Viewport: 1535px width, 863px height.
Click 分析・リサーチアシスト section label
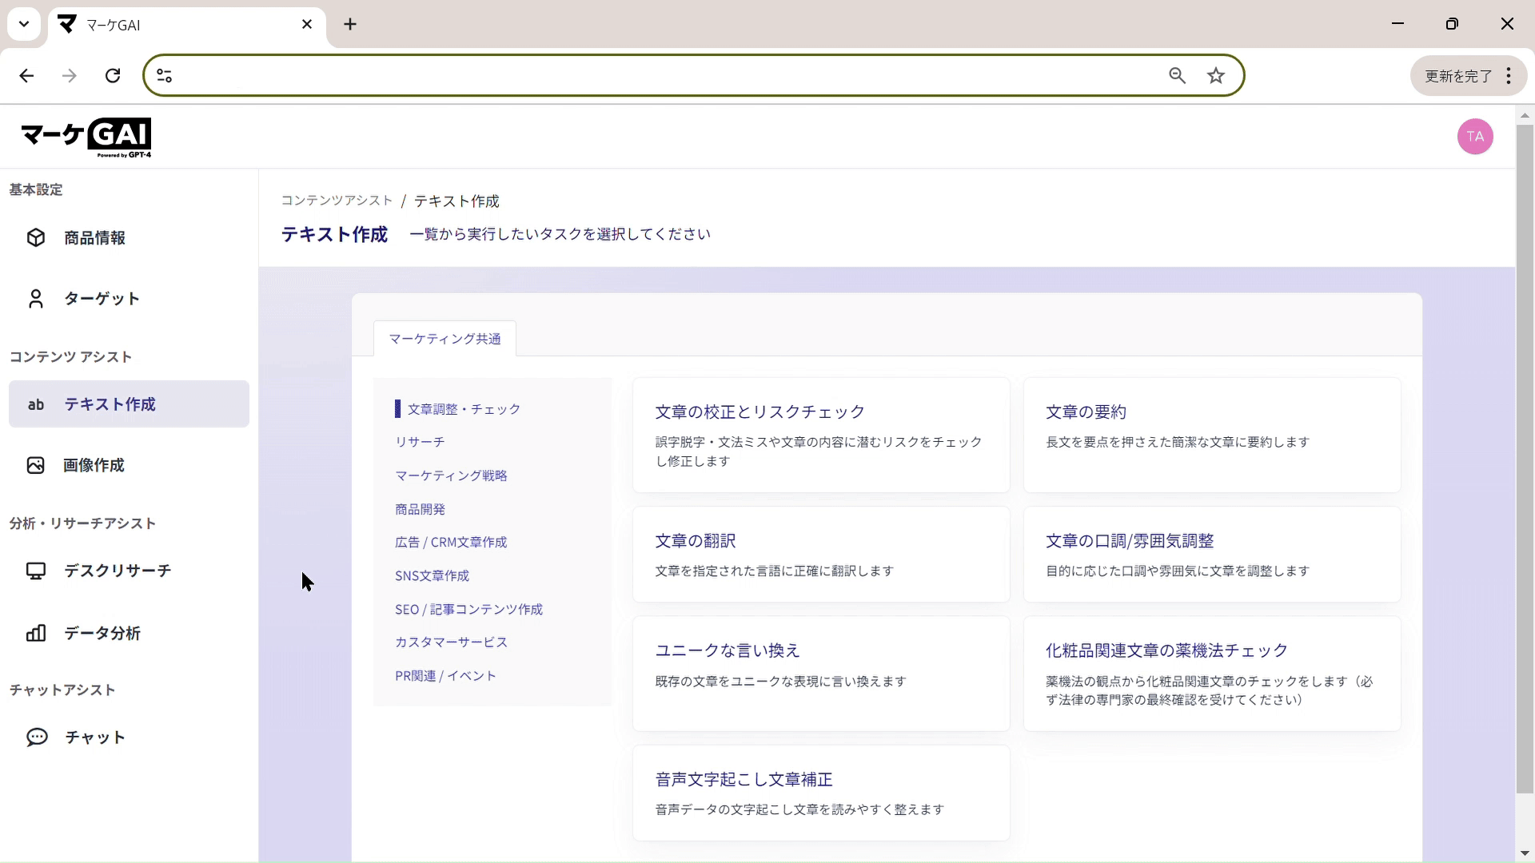82,523
